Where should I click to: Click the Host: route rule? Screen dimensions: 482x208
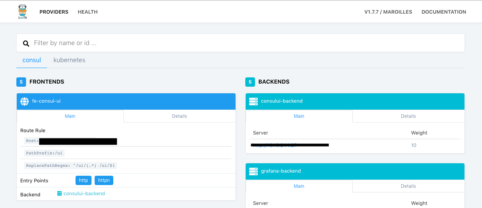tap(71, 141)
